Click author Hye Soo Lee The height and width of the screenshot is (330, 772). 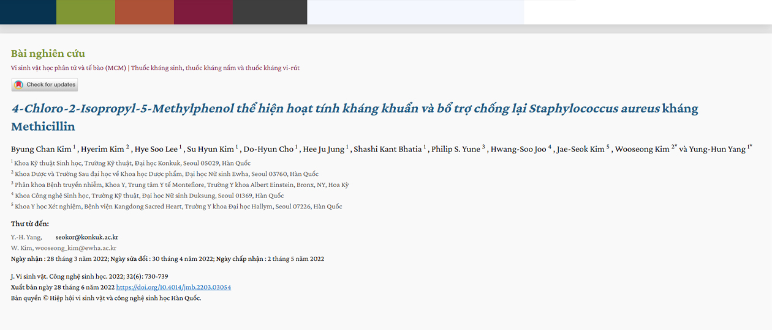pos(156,149)
